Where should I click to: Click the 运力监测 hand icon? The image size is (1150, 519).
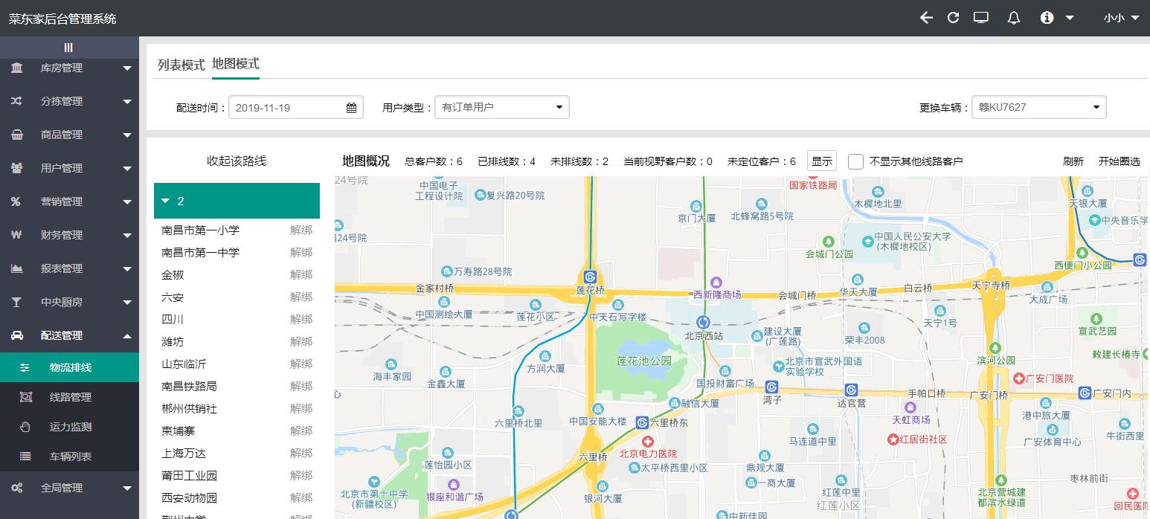tap(25, 427)
